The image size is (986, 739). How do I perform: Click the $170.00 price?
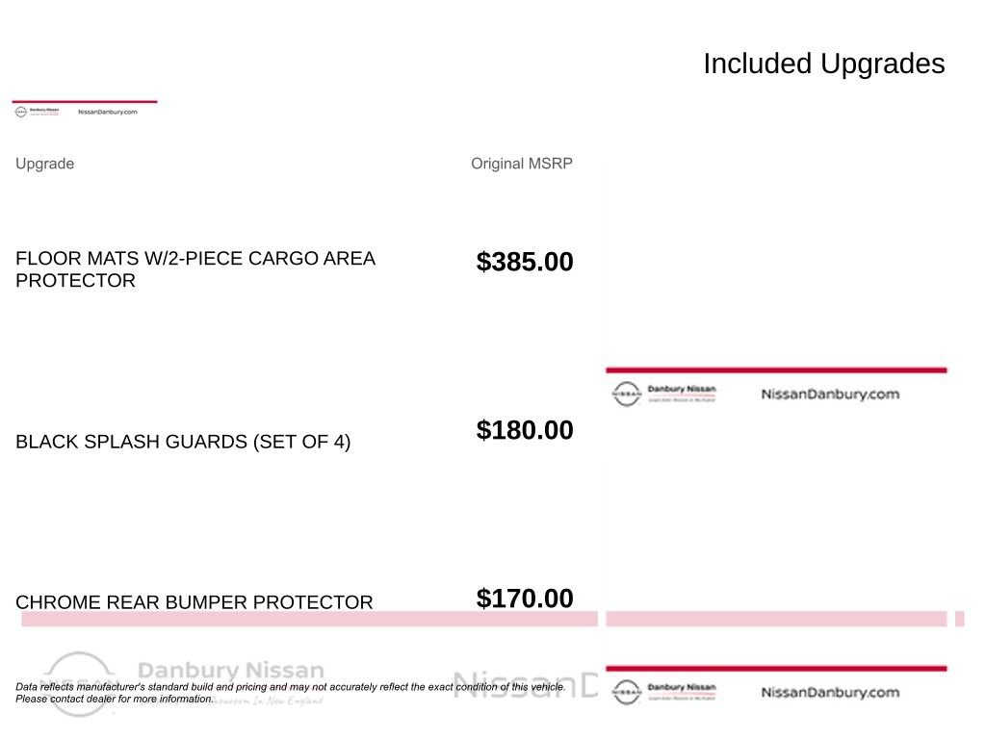(x=525, y=599)
